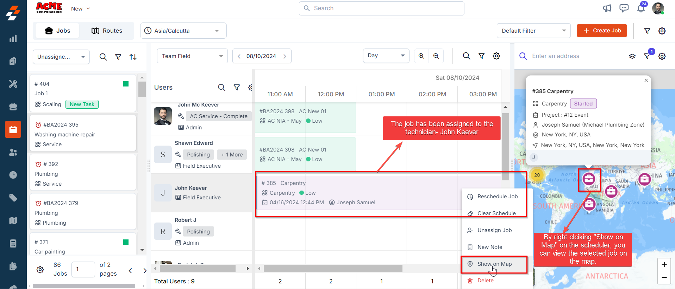Filter the Unassigned jobs list
The width and height of the screenshot is (675, 289).
(118, 57)
